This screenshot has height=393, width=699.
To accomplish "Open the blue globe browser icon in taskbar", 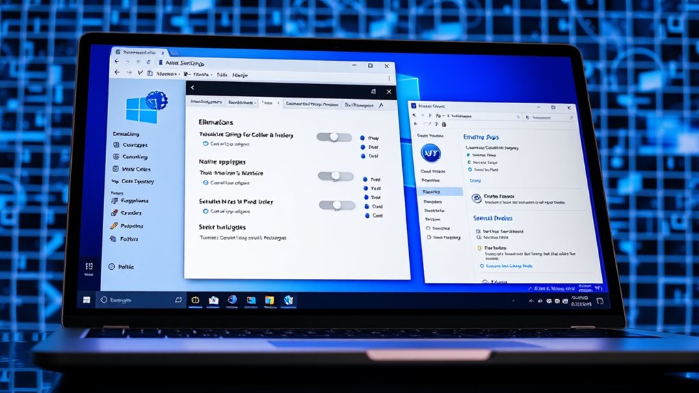I will click(232, 299).
